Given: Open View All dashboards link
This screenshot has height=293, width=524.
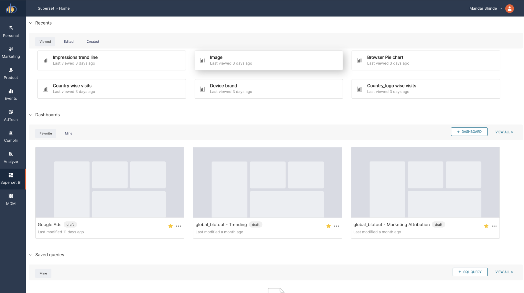Looking at the screenshot, I should click(x=504, y=131).
